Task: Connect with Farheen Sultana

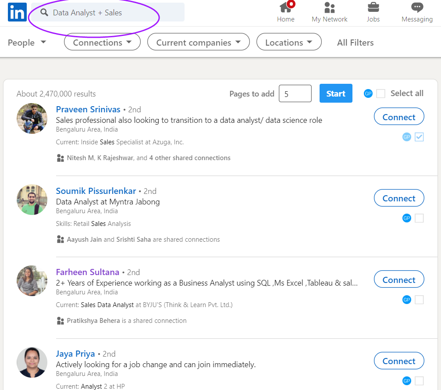Action: coord(399,279)
